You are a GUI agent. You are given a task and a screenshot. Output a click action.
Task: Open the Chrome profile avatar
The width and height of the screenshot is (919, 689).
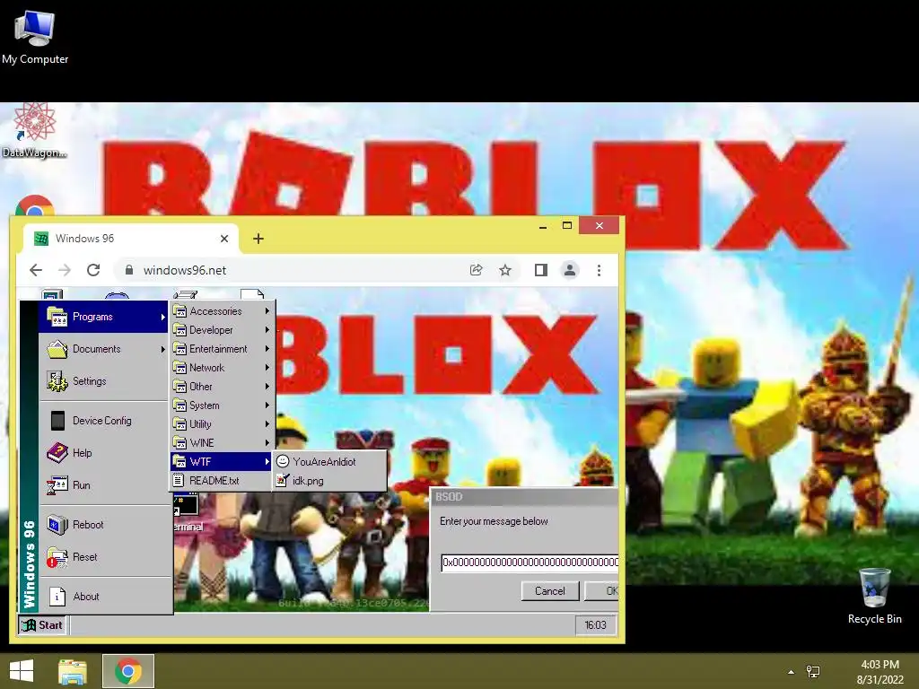569,270
